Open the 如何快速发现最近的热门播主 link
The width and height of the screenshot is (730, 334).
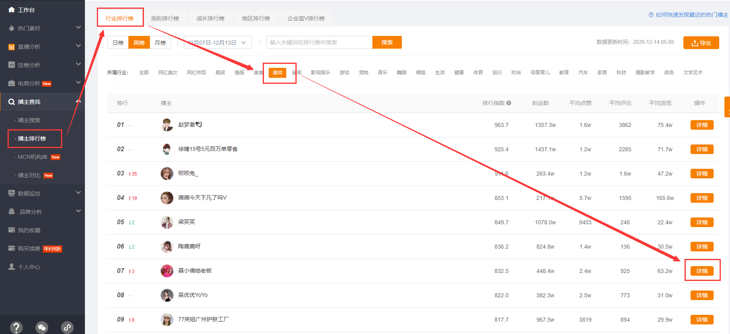[x=692, y=15]
